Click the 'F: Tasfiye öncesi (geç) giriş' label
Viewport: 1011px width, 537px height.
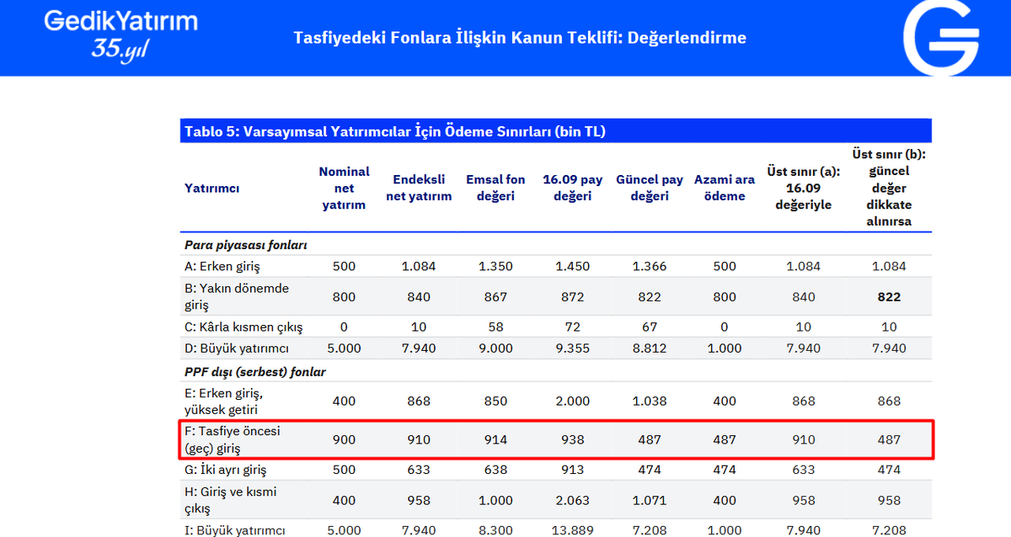233,439
